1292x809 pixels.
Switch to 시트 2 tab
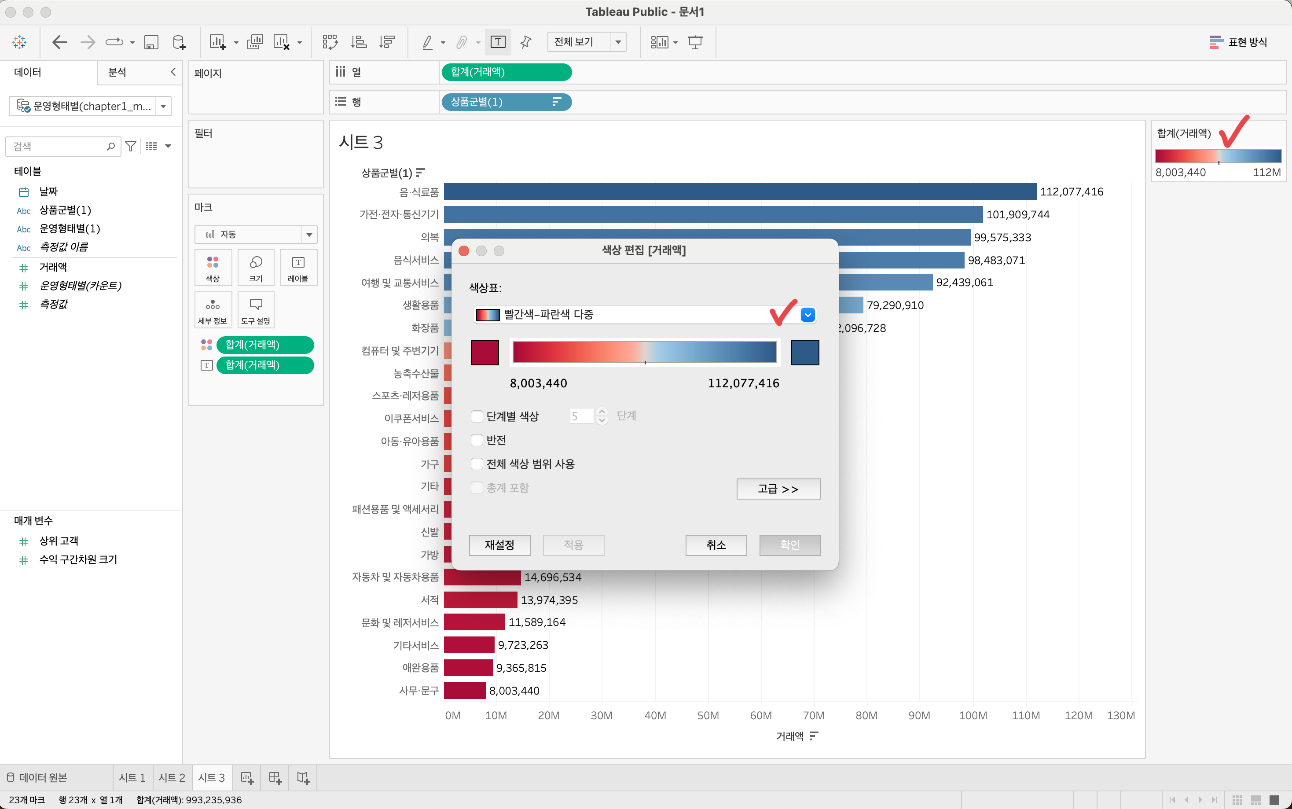[x=172, y=777]
